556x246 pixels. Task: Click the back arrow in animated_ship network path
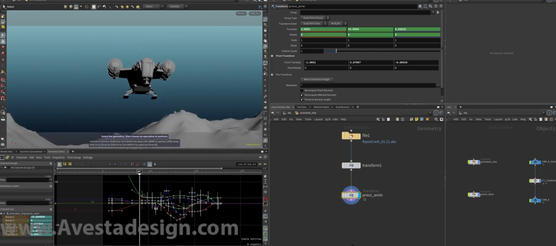click(x=273, y=113)
